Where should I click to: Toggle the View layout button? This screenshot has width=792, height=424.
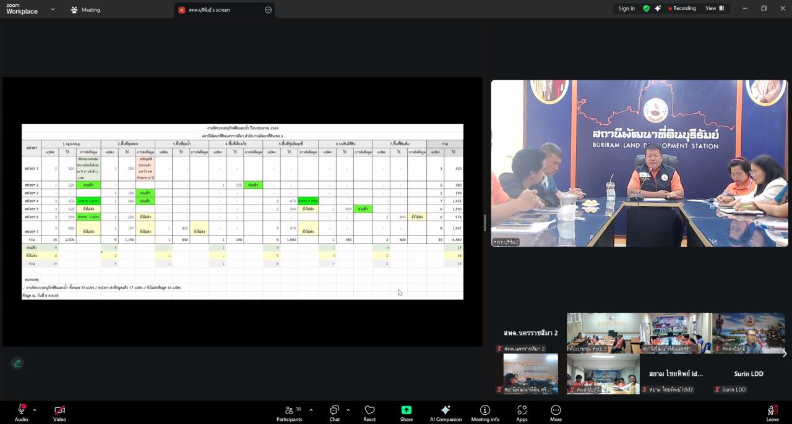click(x=715, y=9)
